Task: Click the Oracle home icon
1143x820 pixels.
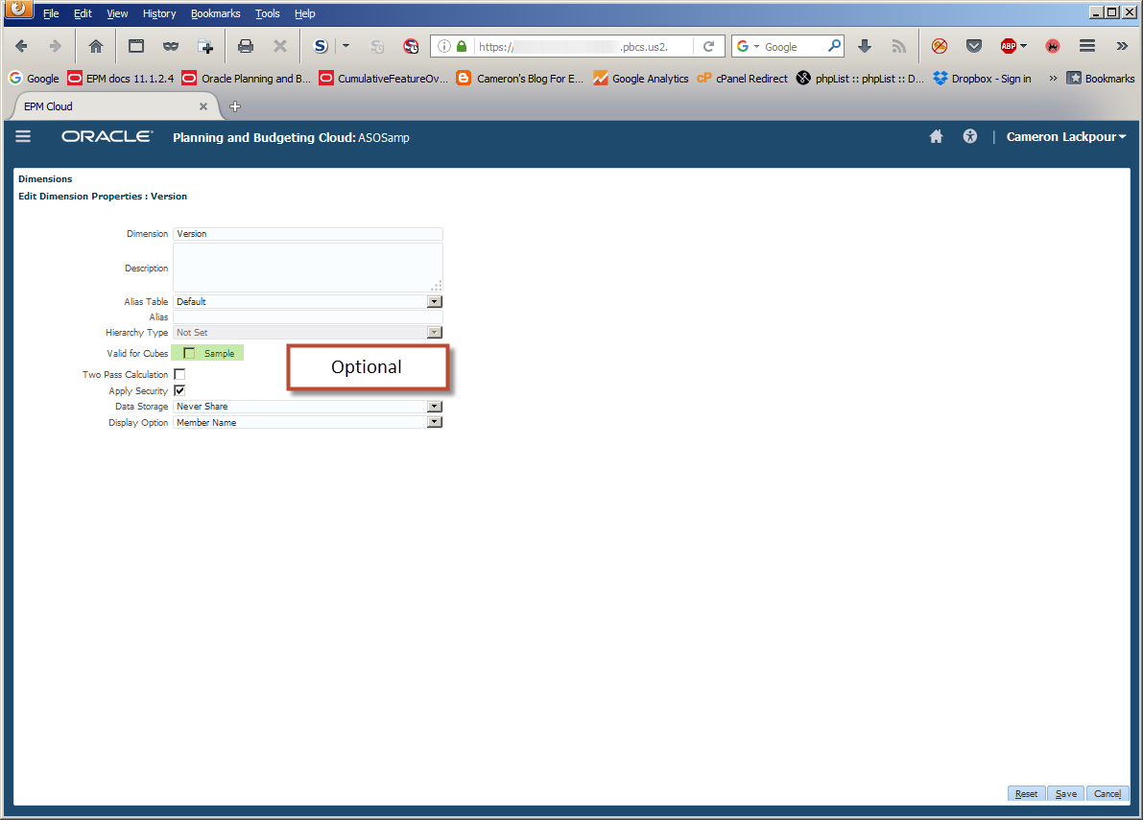Action: [x=936, y=136]
